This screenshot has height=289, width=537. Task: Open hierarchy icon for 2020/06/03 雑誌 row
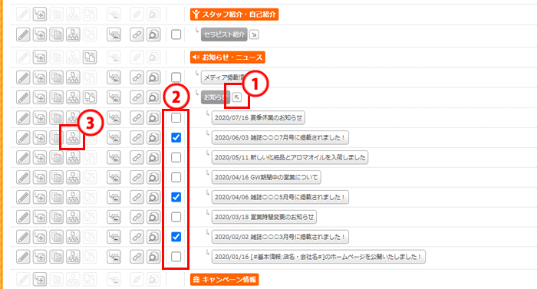pyautogui.click(x=74, y=138)
